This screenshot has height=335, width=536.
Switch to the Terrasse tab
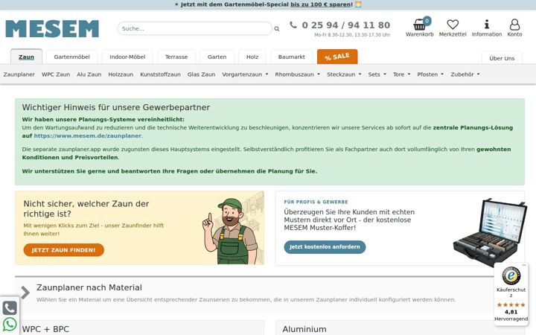pos(176,57)
